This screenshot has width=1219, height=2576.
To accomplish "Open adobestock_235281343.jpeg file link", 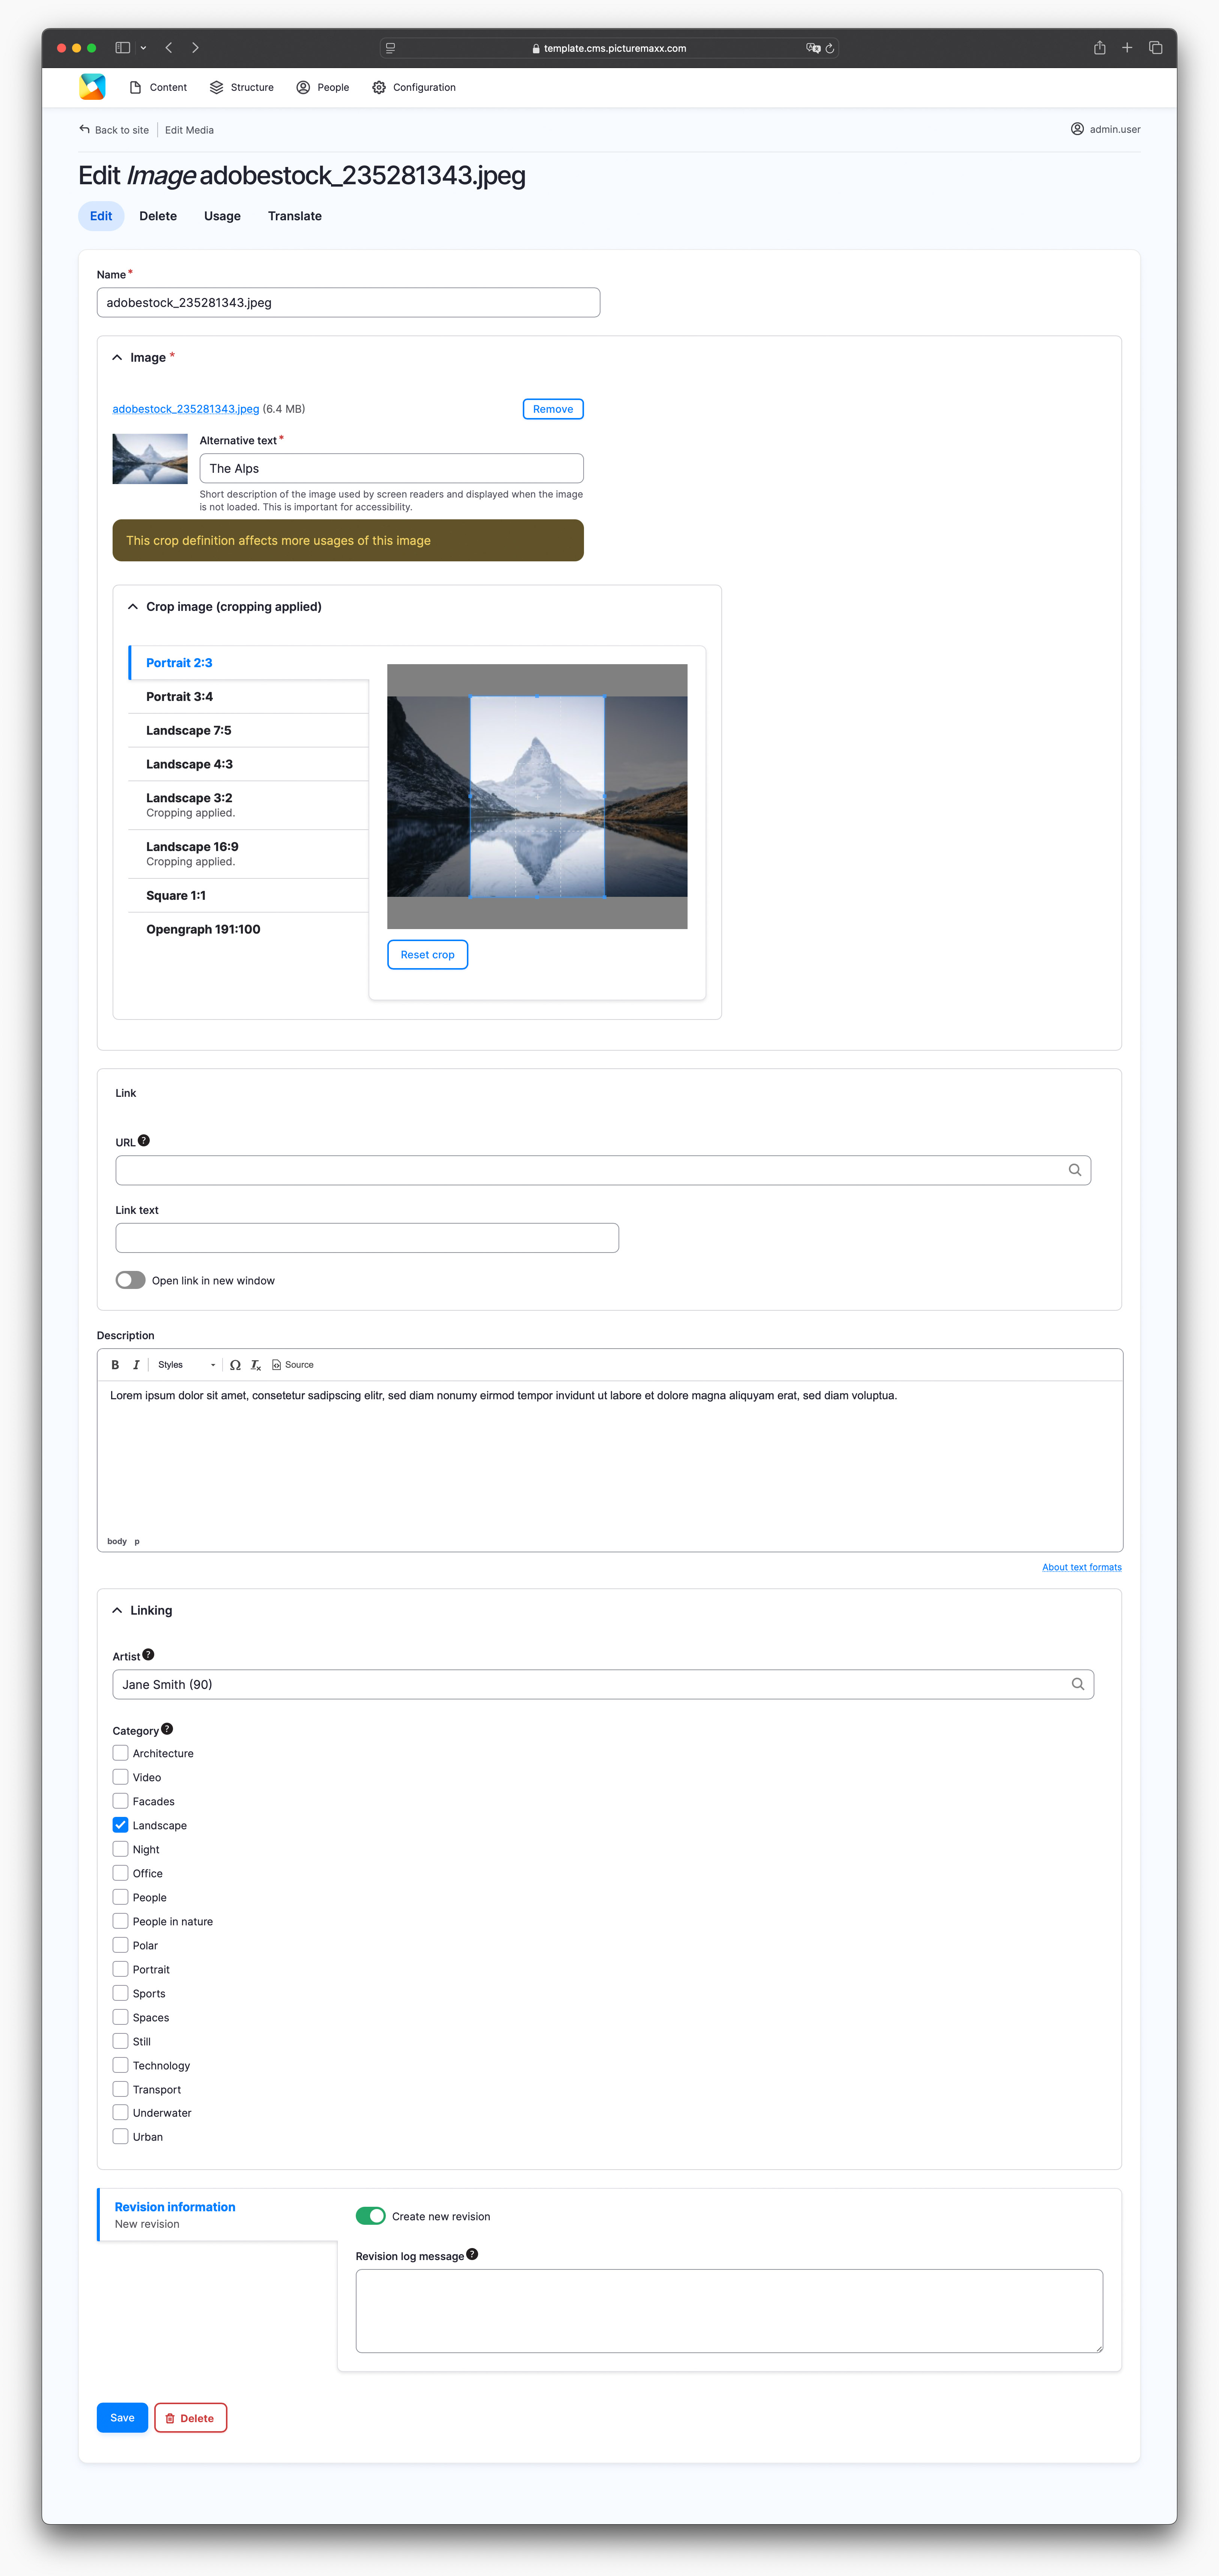I will (x=186, y=409).
